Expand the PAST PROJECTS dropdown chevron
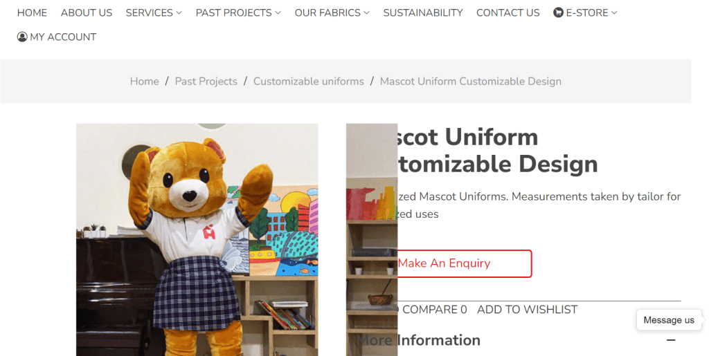This screenshot has width=709, height=356. pos(278,13)
